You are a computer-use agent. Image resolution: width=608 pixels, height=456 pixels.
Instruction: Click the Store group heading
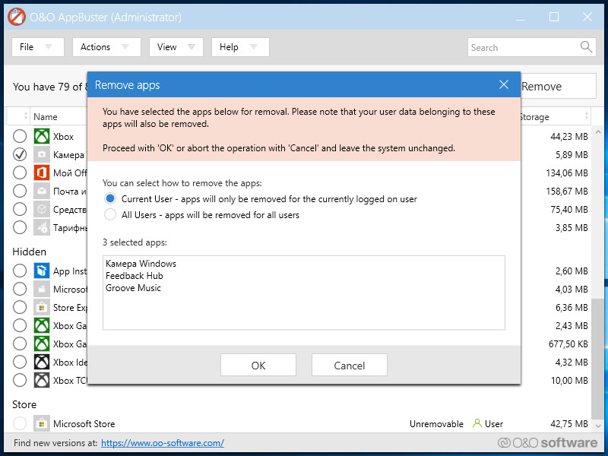[24, 404]
